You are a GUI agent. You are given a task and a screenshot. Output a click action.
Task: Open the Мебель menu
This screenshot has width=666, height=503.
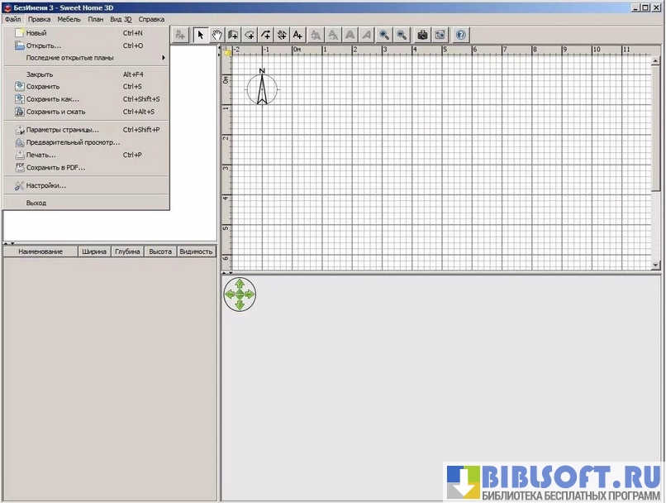click(69, 18)
